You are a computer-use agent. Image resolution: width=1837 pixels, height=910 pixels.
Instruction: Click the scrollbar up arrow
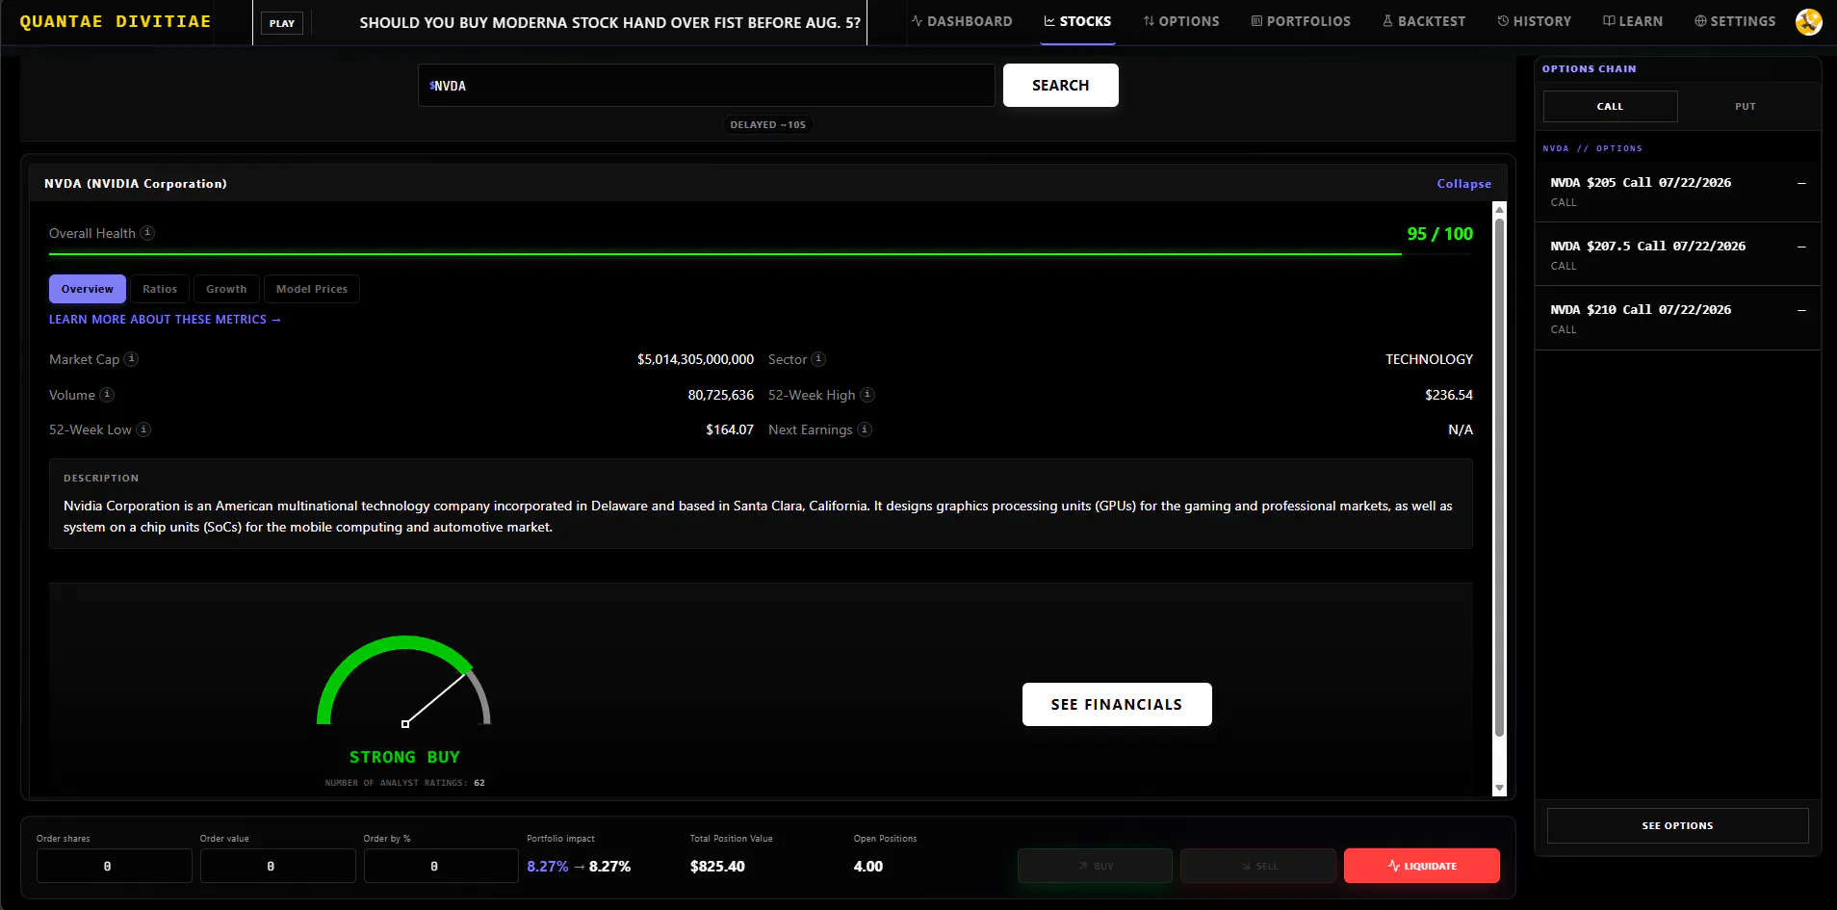[1499, 208]
